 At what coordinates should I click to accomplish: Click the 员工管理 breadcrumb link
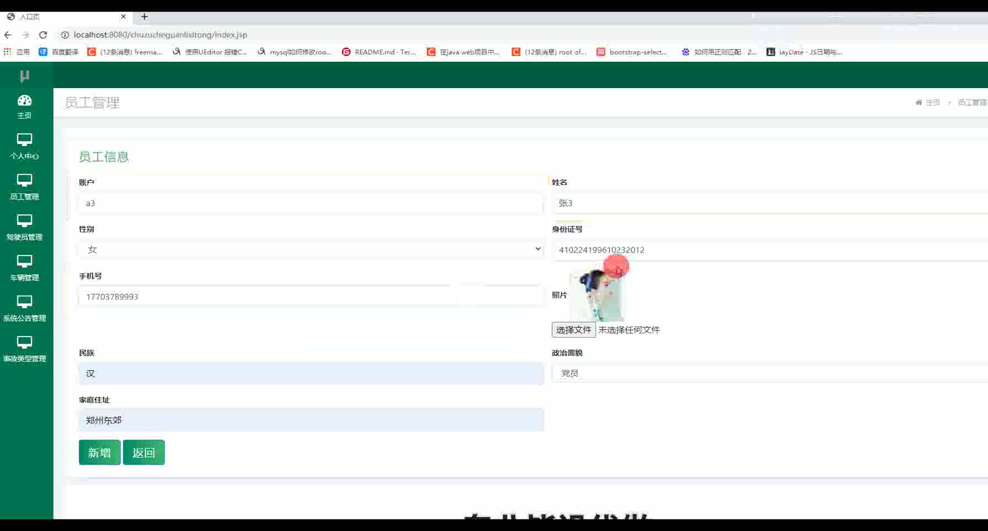coord(972,102)
